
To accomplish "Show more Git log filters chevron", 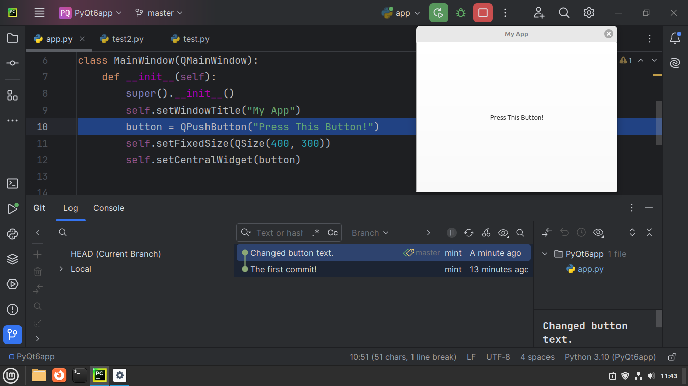I will pyautogui.click(x=429, y=233).
